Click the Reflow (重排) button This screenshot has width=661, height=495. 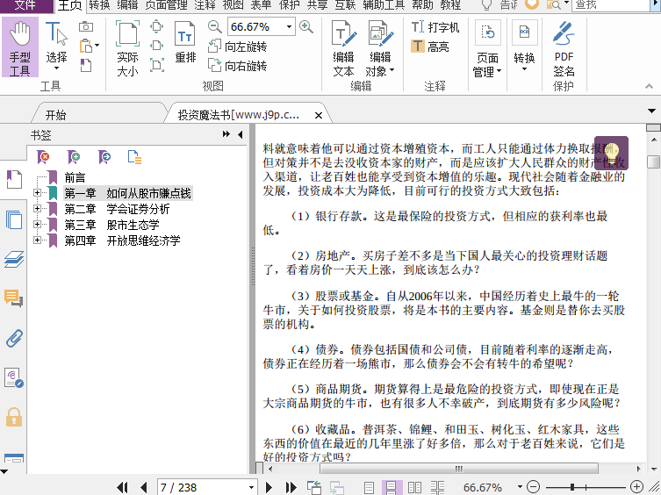coord(185,42)
